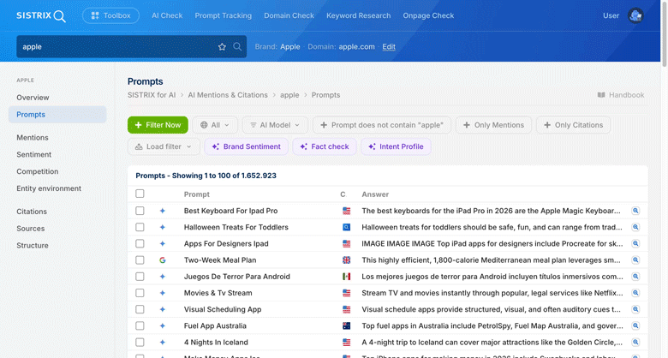Click the Australia flag on Fuel App Australia row
The width and height of the screenshot is (668, 358).
[346, 326]
